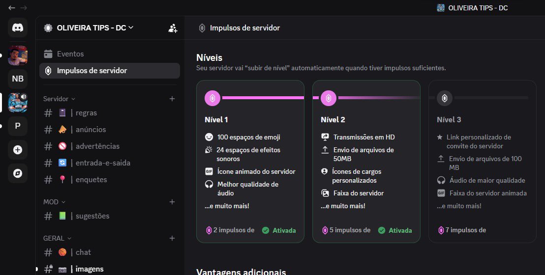The width and height of the screenshot is (545, 275).
Task: Click Transmissões em HD perk
Action: point(358,137)
